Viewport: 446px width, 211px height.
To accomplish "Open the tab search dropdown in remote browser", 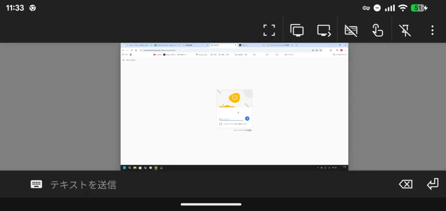I will [x=123, y=45].
